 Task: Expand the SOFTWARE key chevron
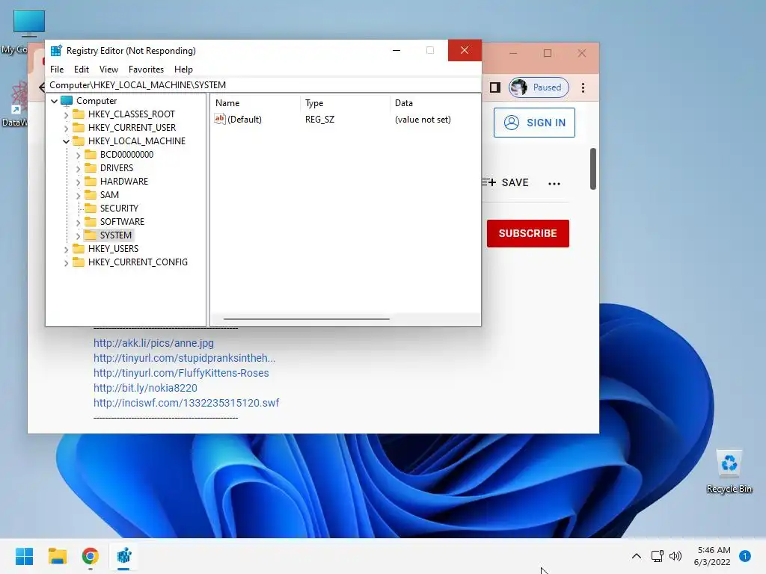pos(78,222)
